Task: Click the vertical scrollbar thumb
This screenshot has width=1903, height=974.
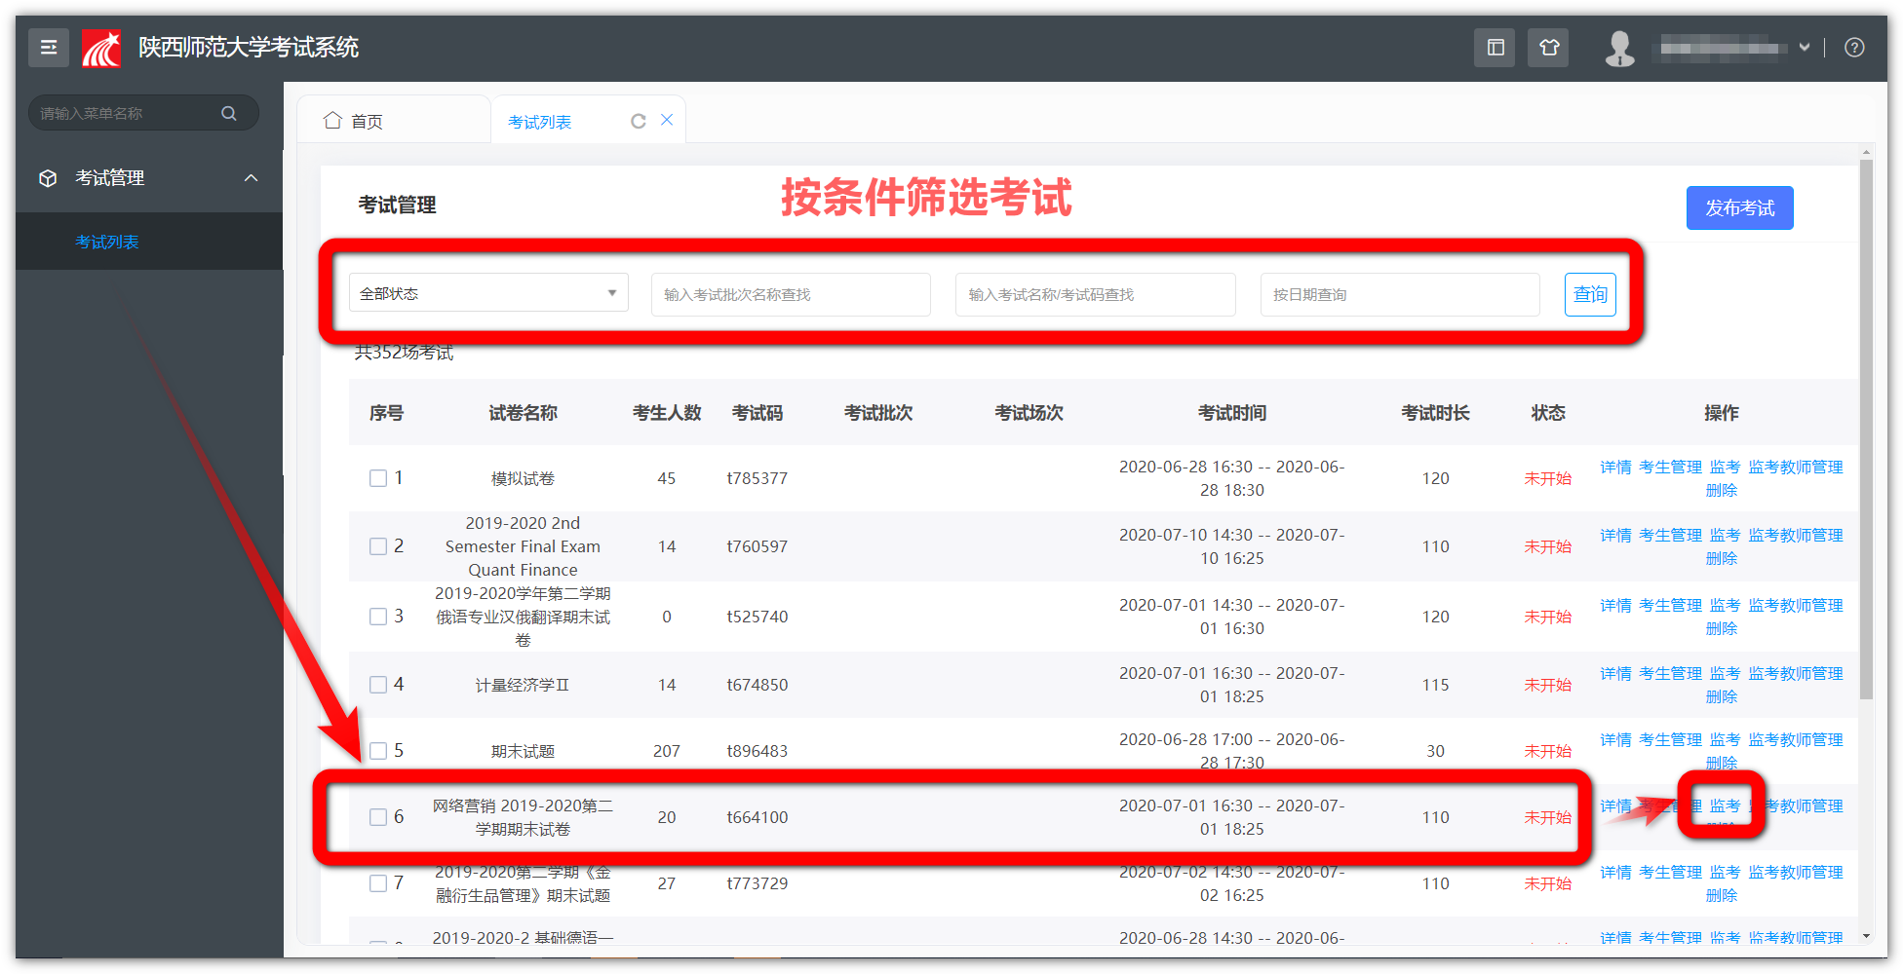Action: tap(1866, 429)
